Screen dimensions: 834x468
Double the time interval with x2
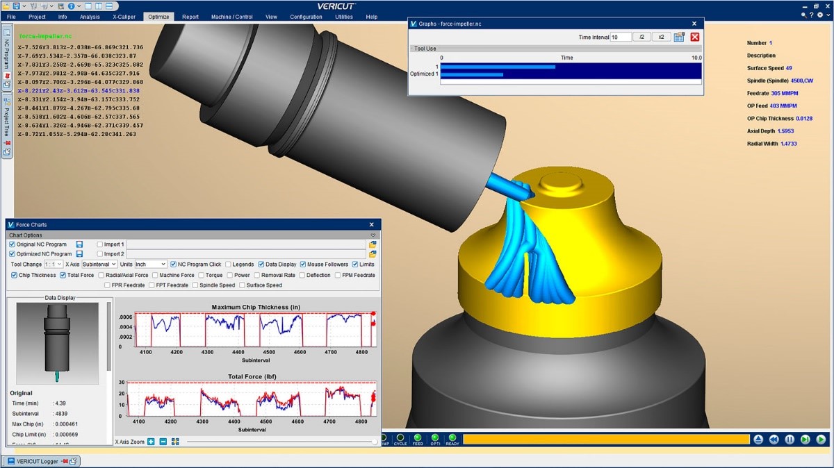pyautogui.click(x=662, y=37)
